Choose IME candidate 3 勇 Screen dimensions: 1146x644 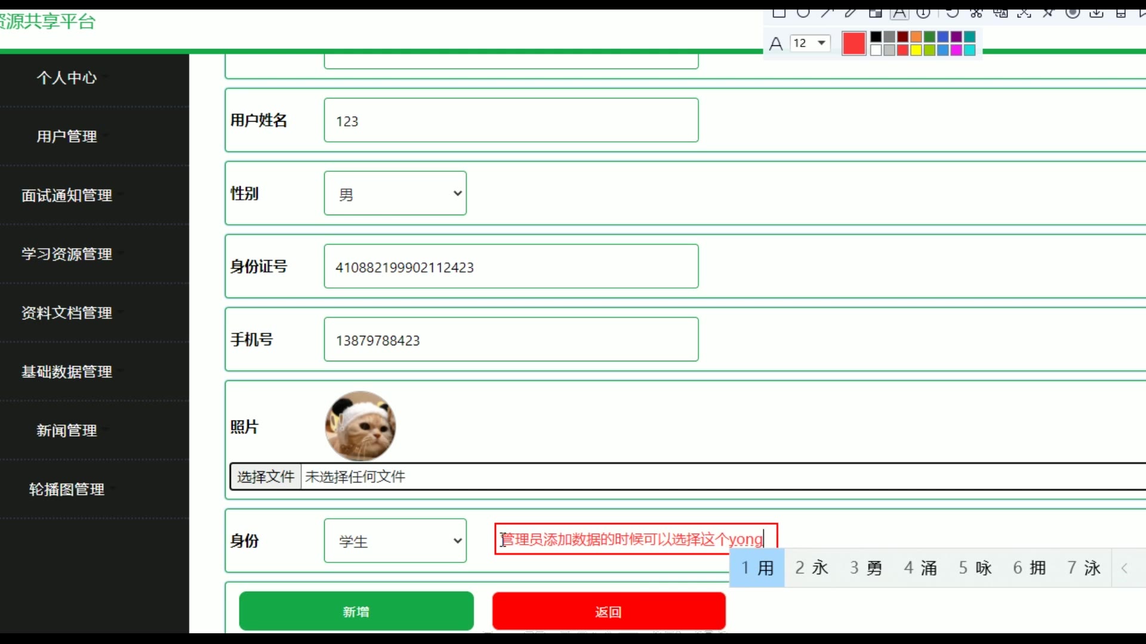pyautogui.click(x=866, y=568)
